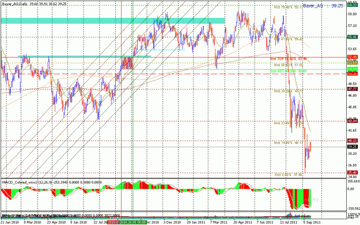This screenshot has width=360, height=225.
Task: Click the 8 Jun 2010 date label
Action: pos(79,222)
